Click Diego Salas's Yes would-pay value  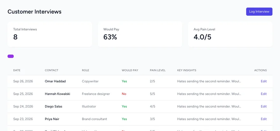tap(124, 106)
